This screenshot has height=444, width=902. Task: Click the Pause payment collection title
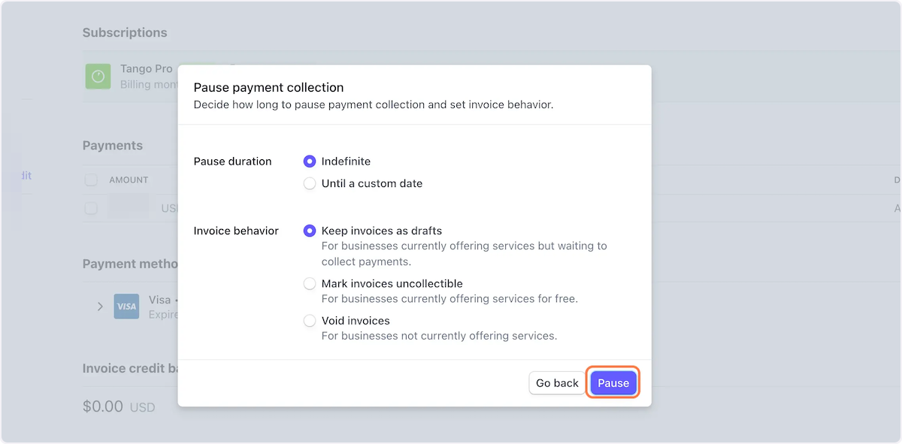(x=268, y=88)
